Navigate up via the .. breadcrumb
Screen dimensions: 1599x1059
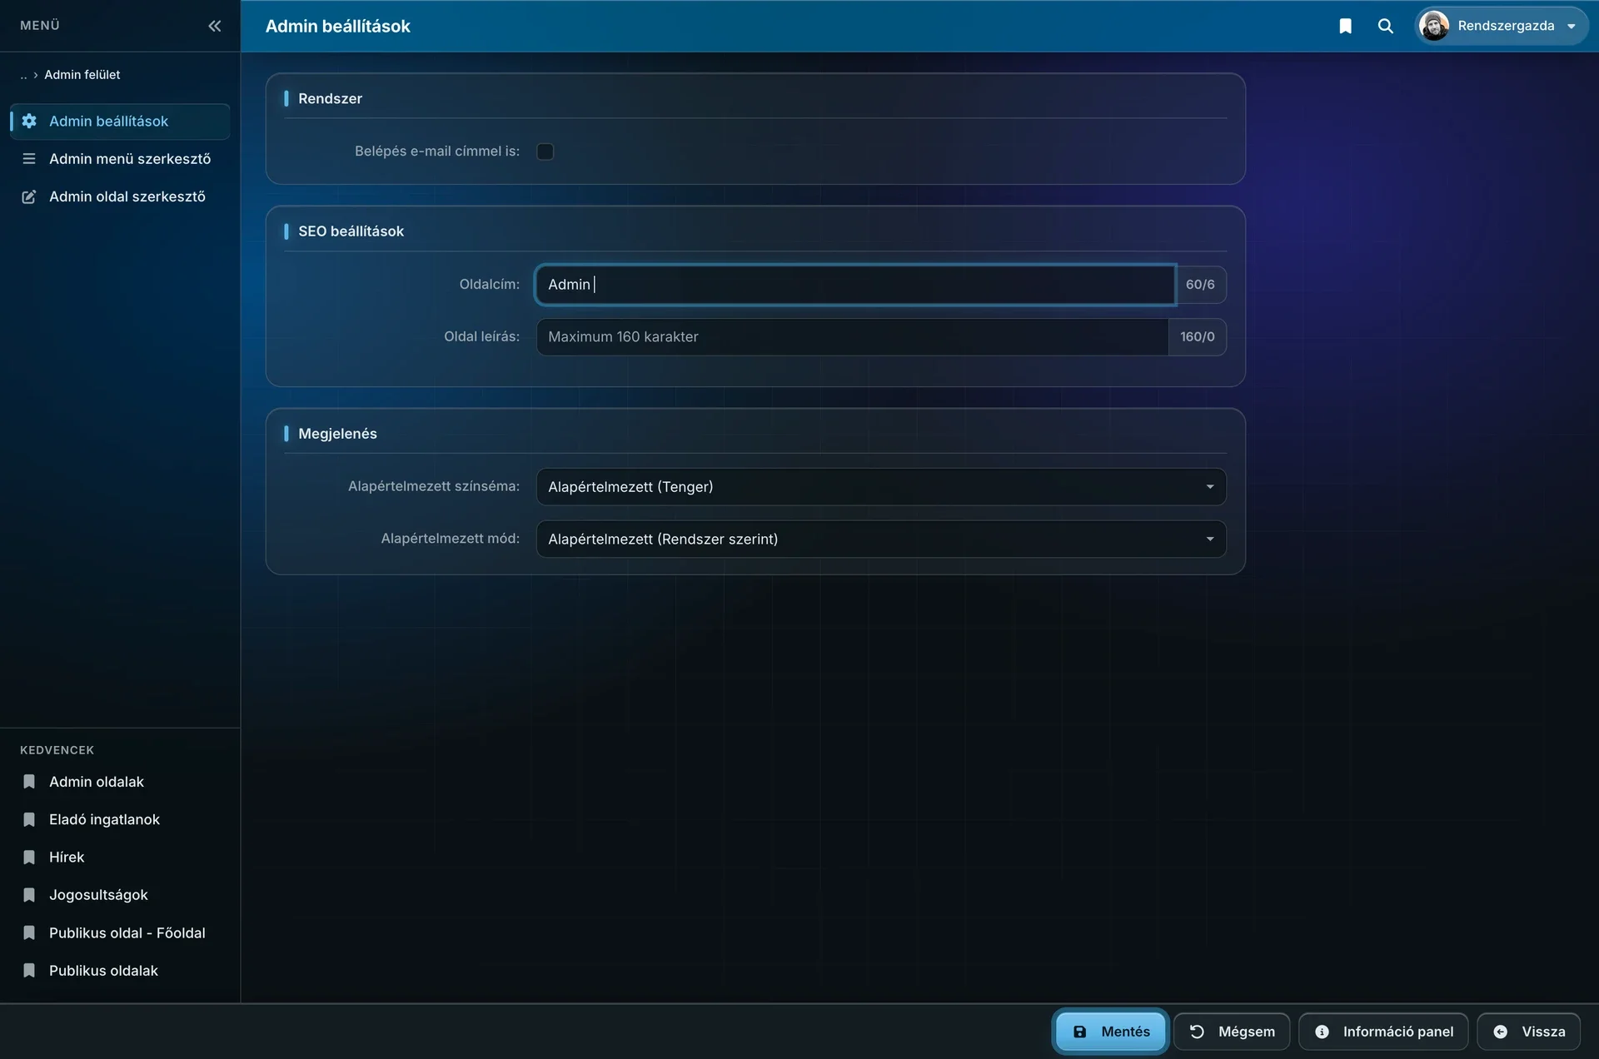(23, 75)
